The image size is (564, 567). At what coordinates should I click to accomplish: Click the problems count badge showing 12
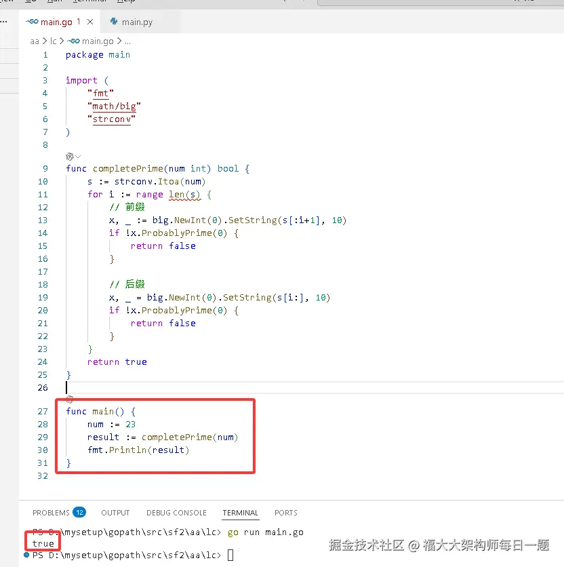click(x=79, y=512)
